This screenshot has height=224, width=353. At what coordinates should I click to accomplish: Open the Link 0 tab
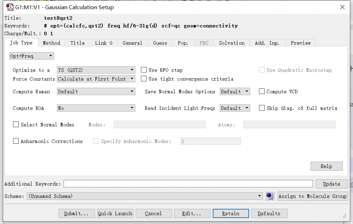tap(104, 43)
